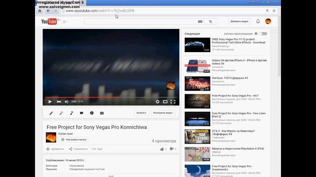Open Warface: ТОП-5 Девушек #3 video
316x177 pixels.
point(230,78)
